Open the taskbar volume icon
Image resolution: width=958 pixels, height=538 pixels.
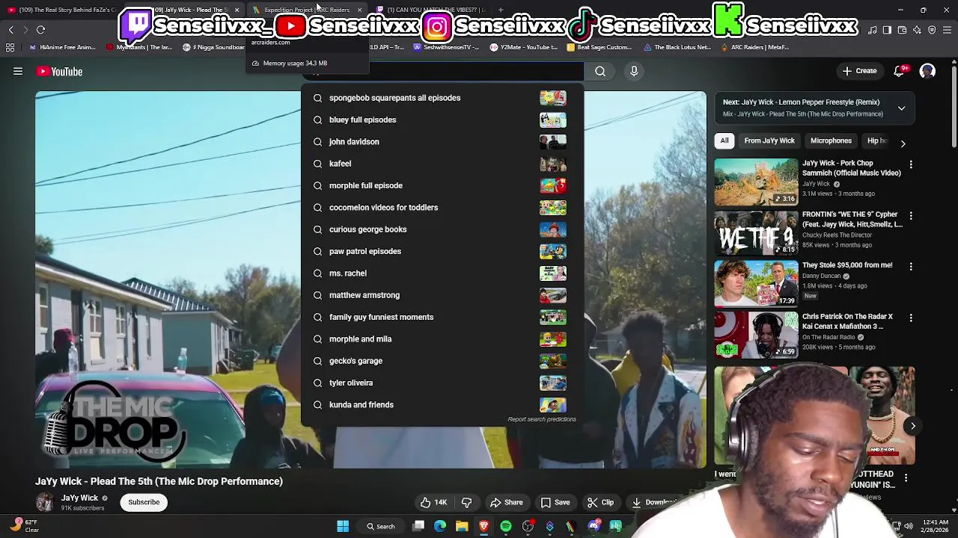pos(909,526)
